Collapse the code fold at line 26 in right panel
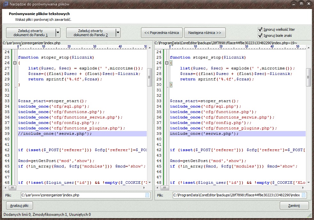This screenshot has height=220, width=314. (167, 63)
